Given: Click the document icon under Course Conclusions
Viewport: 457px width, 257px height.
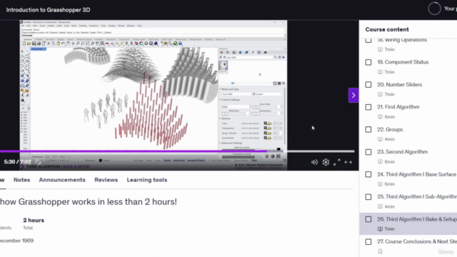Looking at the screenshot, I should pyautogui.click(x=380, y=251).
